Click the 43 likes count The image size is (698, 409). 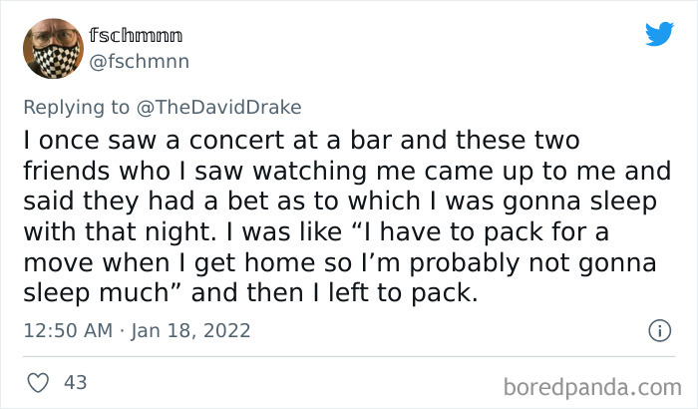pyautogui.click(x=74, y=381)
